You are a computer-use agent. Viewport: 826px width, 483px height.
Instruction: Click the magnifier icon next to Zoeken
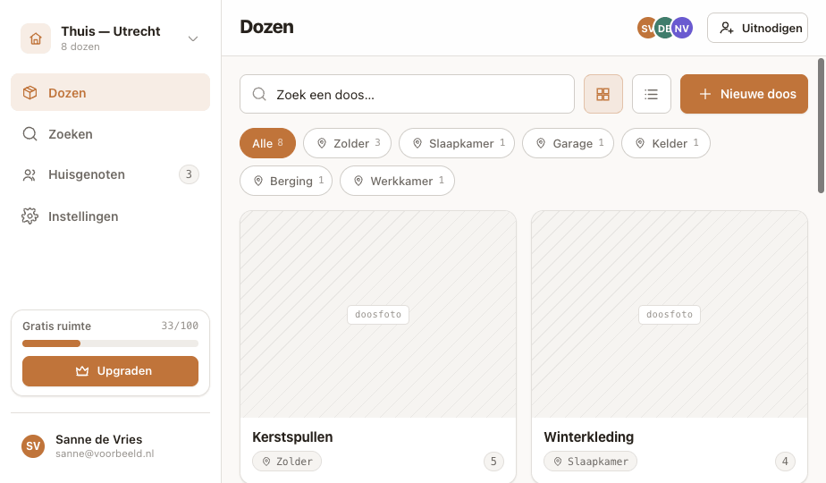tap(30, 134)
